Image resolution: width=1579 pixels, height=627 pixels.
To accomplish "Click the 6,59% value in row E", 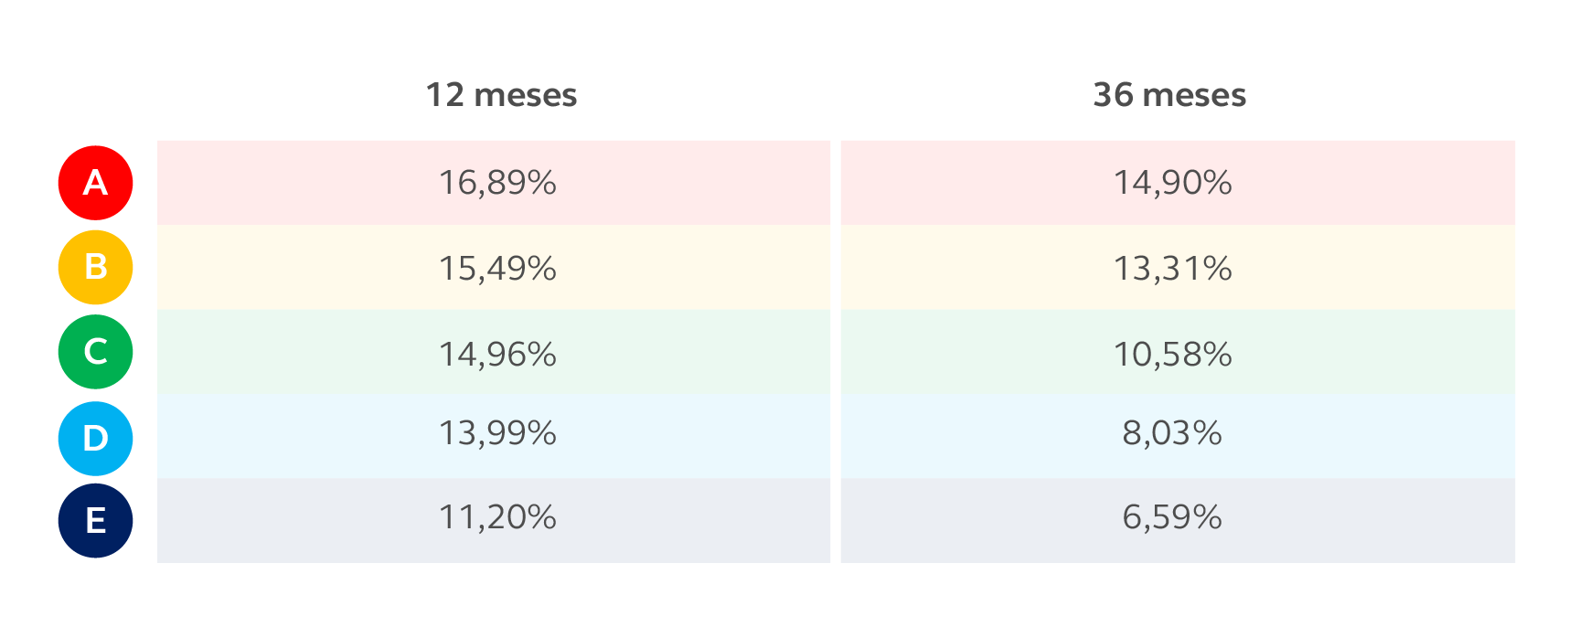I will coord(1172,517).
